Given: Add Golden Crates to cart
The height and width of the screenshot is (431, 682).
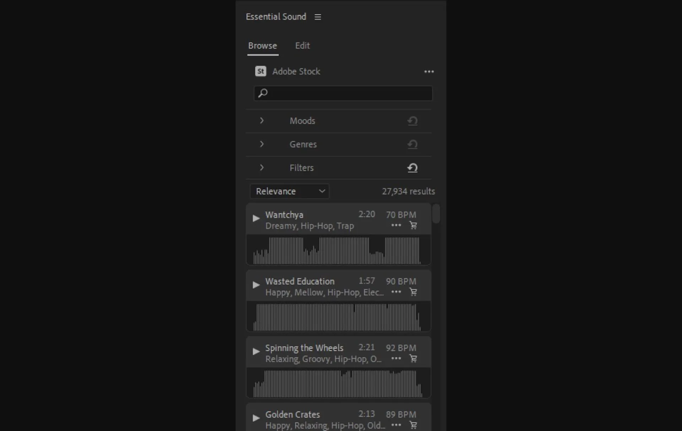Looking at the screenshot, I should [413, 425].
